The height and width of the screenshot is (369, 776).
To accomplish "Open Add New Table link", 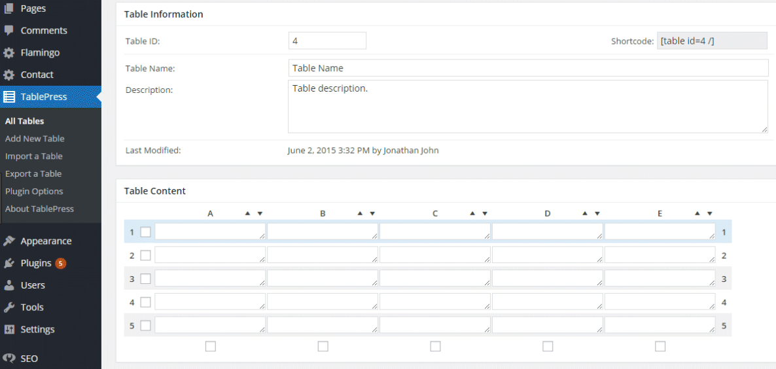I will 35,139.
